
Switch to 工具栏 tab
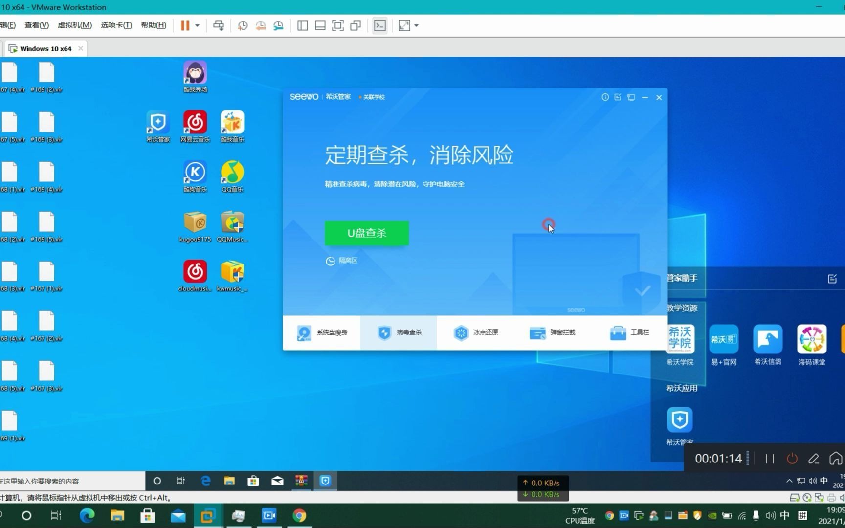pos(629,332)
